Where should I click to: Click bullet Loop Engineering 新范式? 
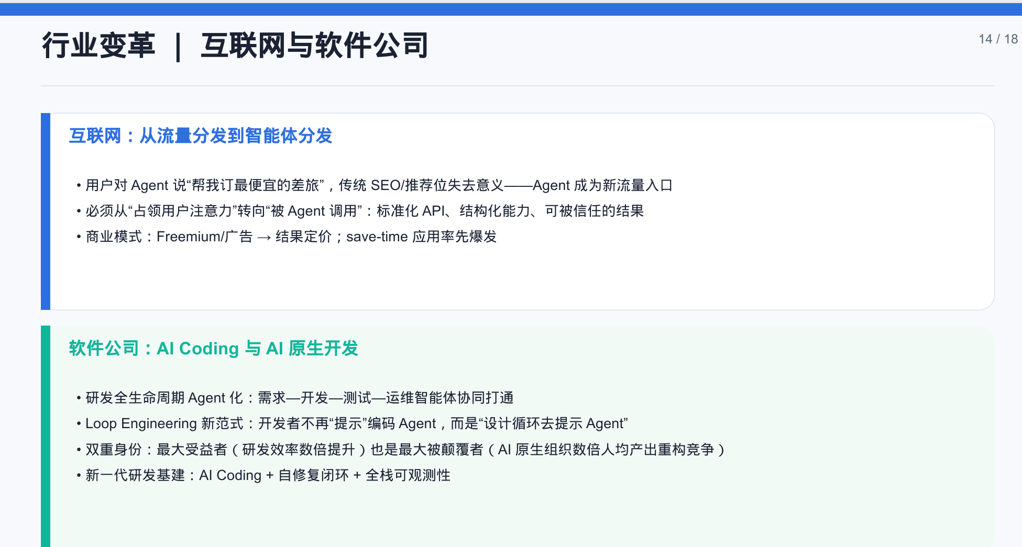pyautogui.click(x=352, y=423)
